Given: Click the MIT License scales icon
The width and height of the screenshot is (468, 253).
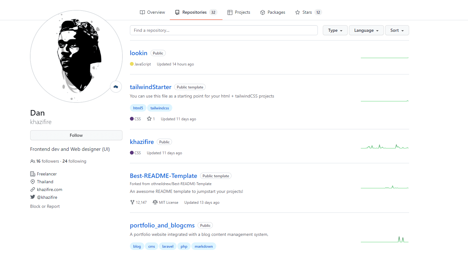Looking at the screenshot, I should click(x=155, y=202).
